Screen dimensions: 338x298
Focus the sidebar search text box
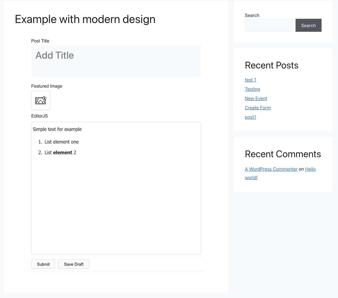click(269, 25)
